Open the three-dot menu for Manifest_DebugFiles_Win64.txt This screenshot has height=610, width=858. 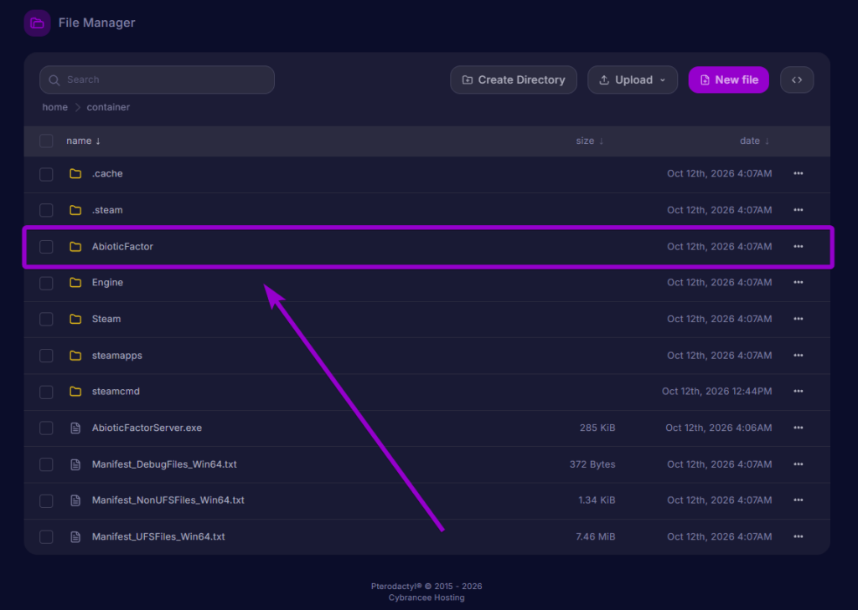tap(799, 464)
